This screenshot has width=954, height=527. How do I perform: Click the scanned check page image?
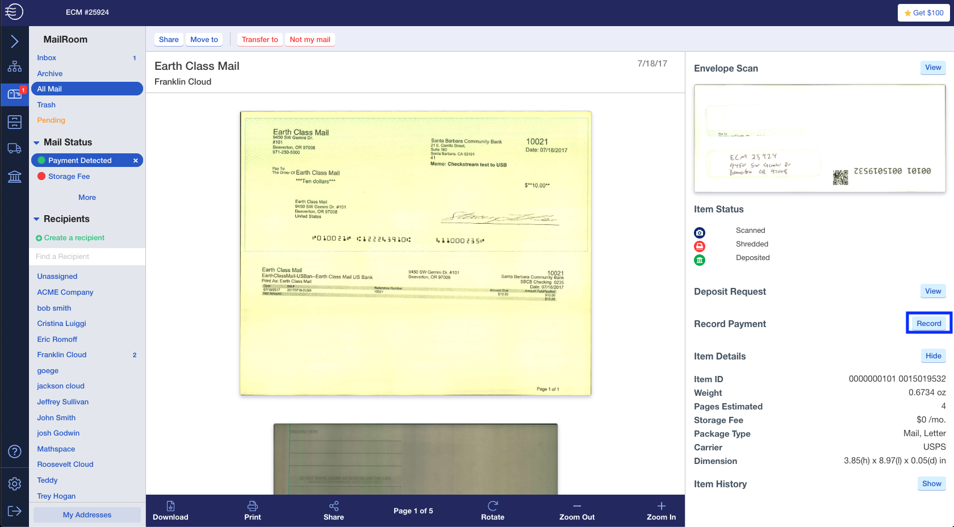coord(416,253)
